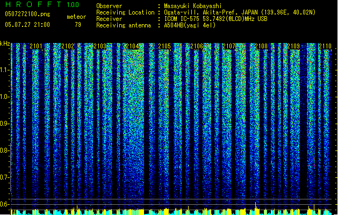The image size is (338, 215).
Task: Click the Receiving Location label
Action: pos(125,12)
